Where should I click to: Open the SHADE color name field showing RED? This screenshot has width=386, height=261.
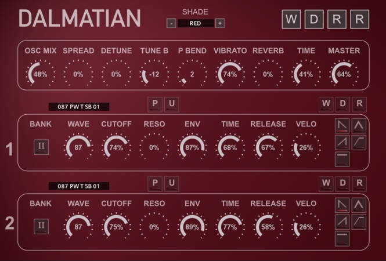195,23
